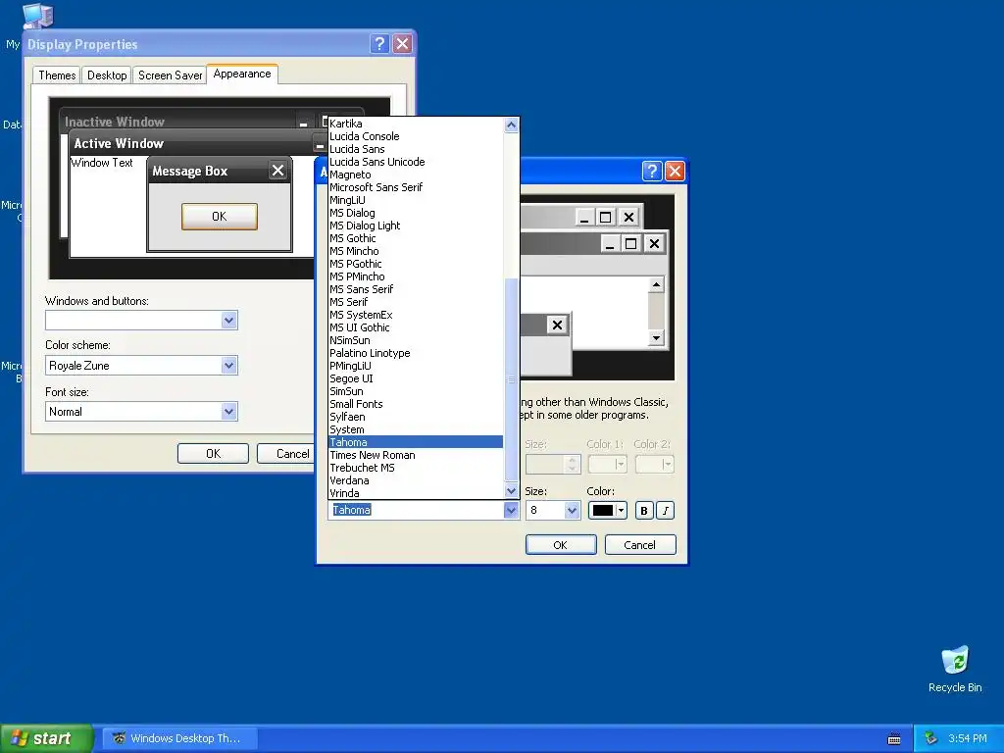Select Times New Roman font

(416, 455)
